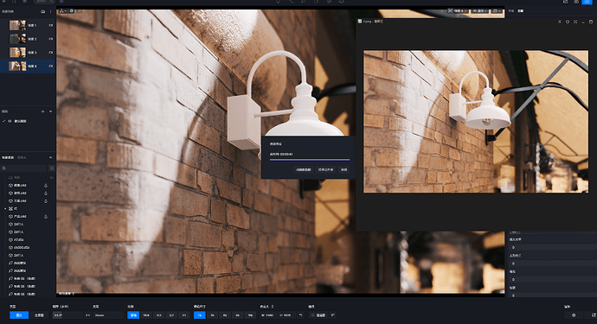Select the 4:3 aspect ratio button
597x324 pixels.
(x=159, y=314)
